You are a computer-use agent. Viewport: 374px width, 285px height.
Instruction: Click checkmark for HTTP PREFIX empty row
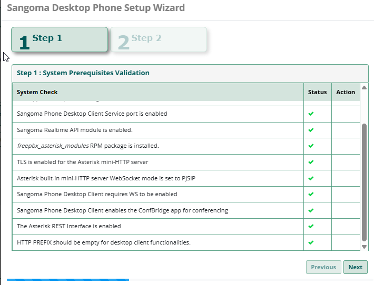(311, 242)
